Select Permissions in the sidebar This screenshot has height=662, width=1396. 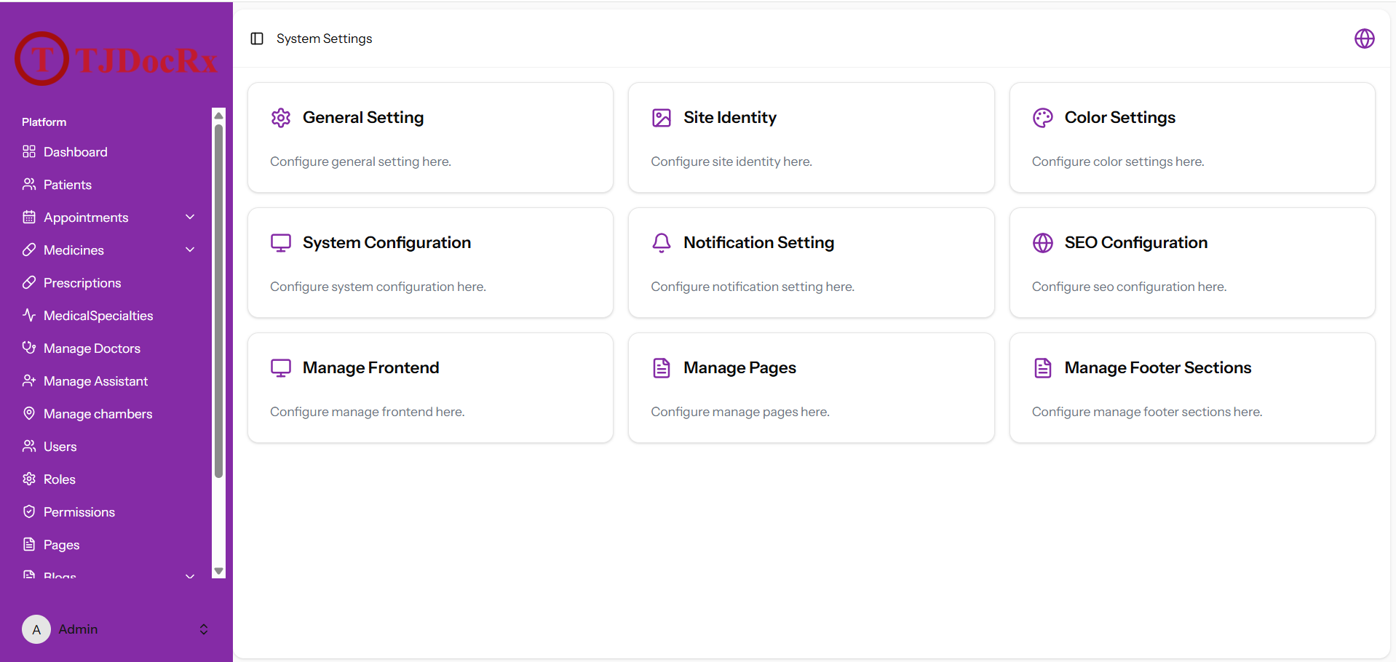click(x=79, y=512)
